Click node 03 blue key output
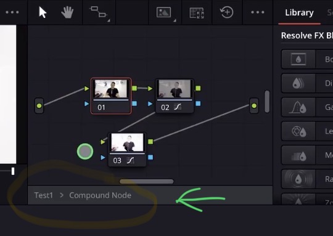The image size is (333, 236). click(x=150, y=157)
